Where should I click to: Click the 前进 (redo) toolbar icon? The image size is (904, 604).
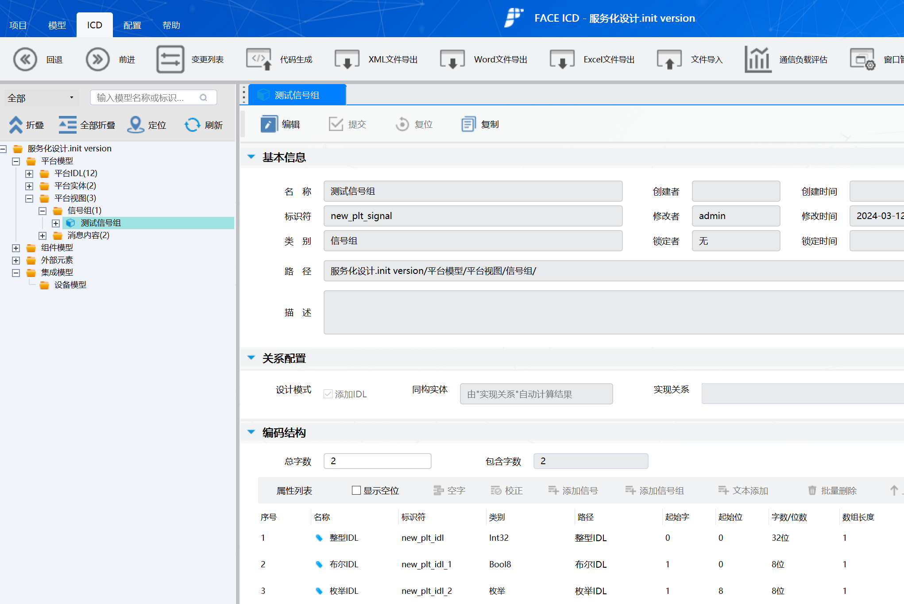[x=98, y=59]
